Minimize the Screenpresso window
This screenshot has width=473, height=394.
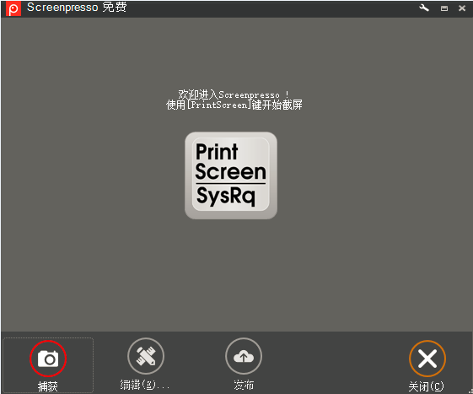444,8
